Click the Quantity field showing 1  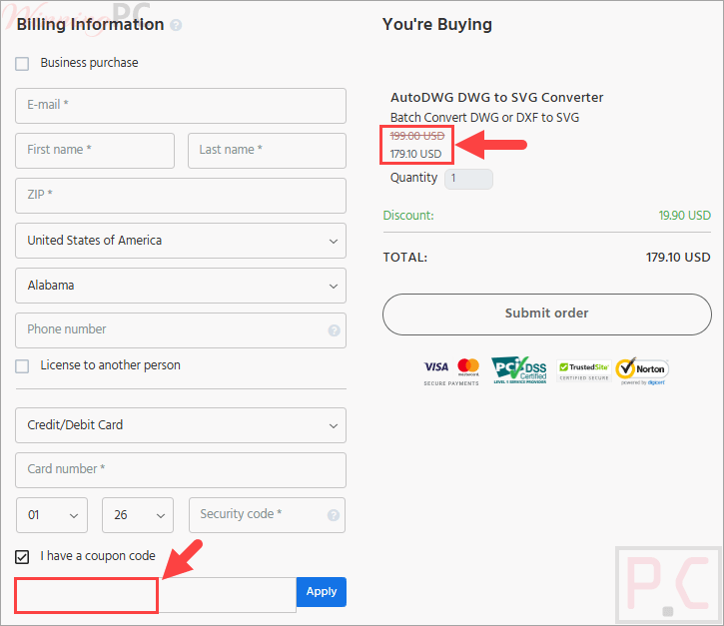coord(468,179)
